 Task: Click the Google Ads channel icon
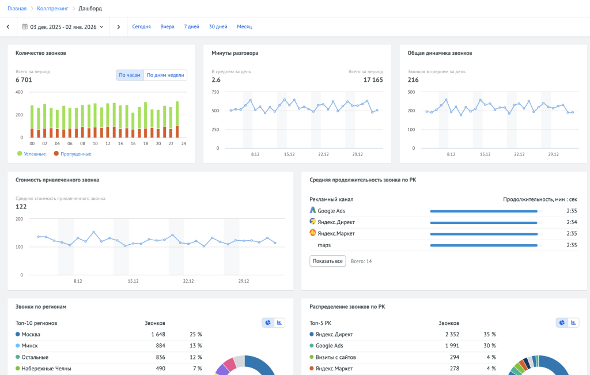(313, 210)
